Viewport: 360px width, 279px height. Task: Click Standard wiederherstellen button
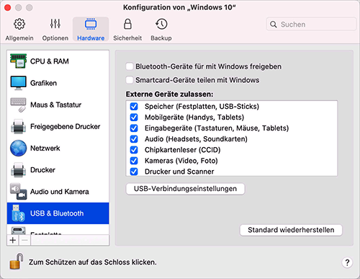coord(291,230)
